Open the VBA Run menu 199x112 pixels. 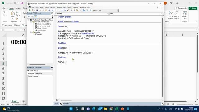(64, 7)
